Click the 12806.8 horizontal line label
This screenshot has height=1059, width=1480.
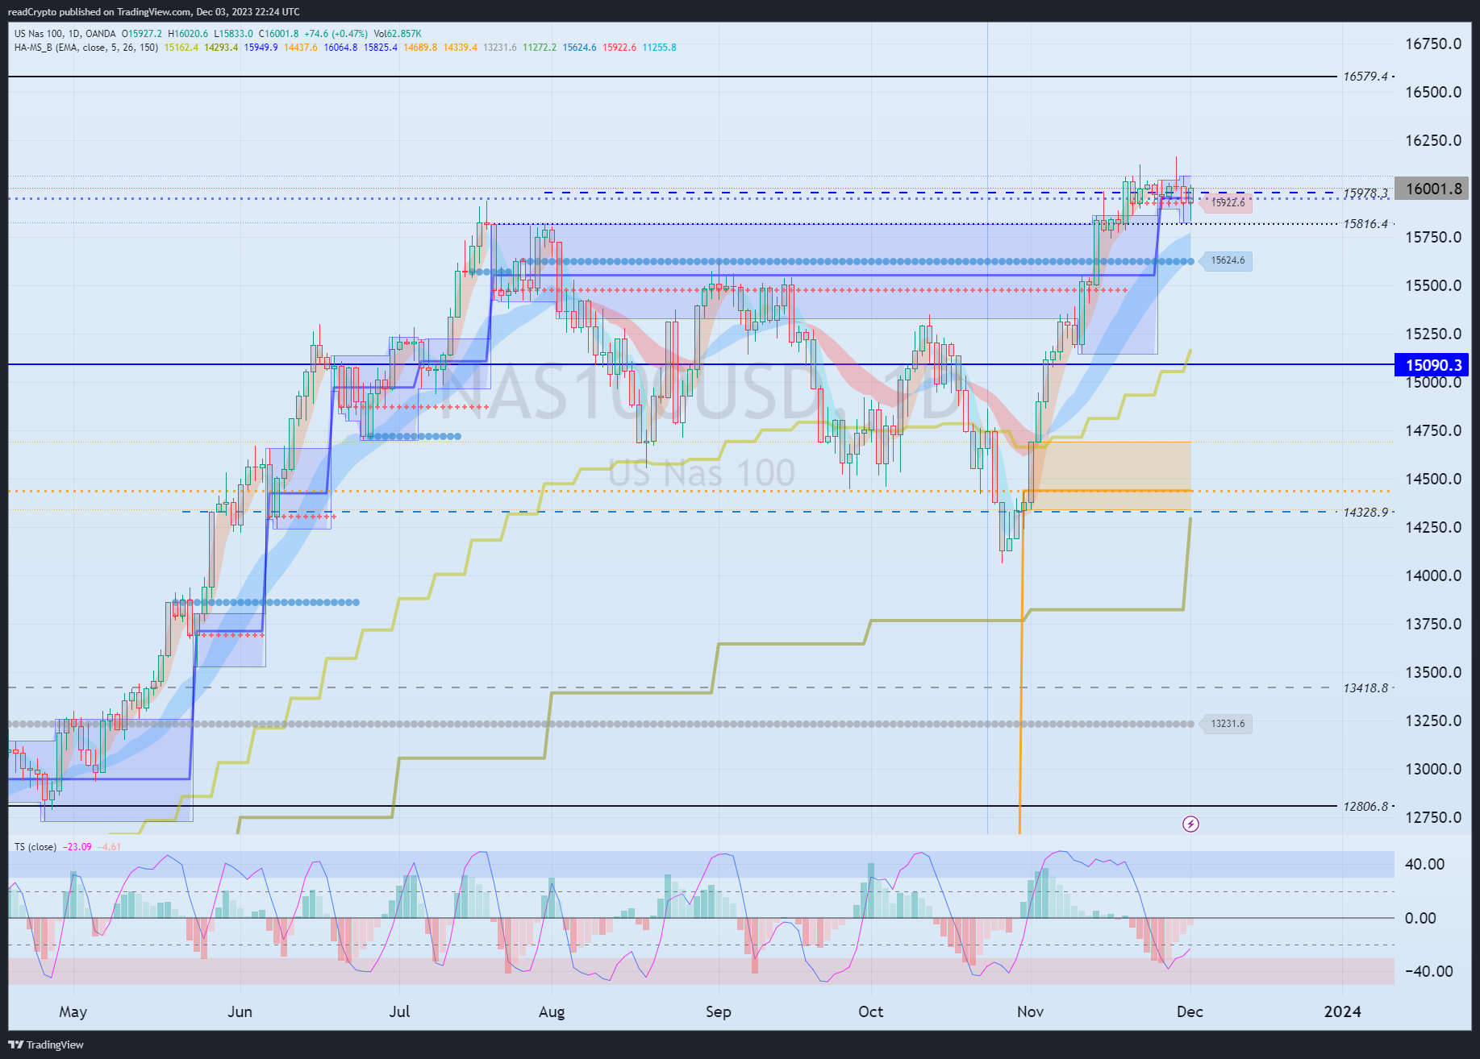click(x=1365, y=807)
